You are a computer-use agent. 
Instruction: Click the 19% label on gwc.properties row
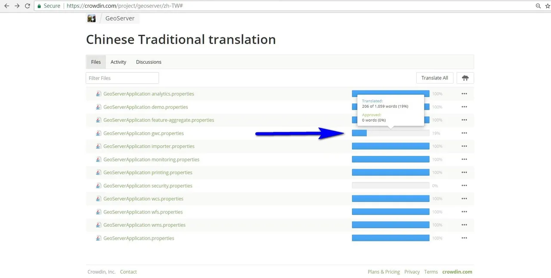tap(436, 133)
